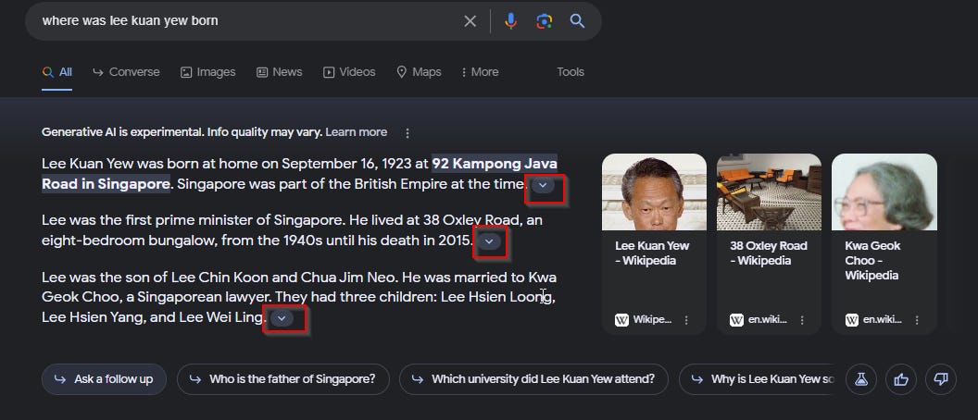Image resolution: width=978 pixels, height=420 pixels.
Task: Select the All results tab
Action: pos(57,72)
